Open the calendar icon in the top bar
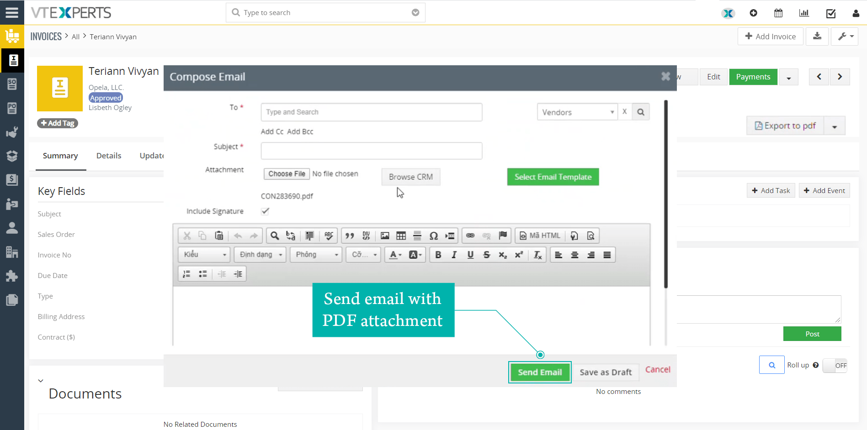Viewport: 867px width, 430px height. [778, 13]
